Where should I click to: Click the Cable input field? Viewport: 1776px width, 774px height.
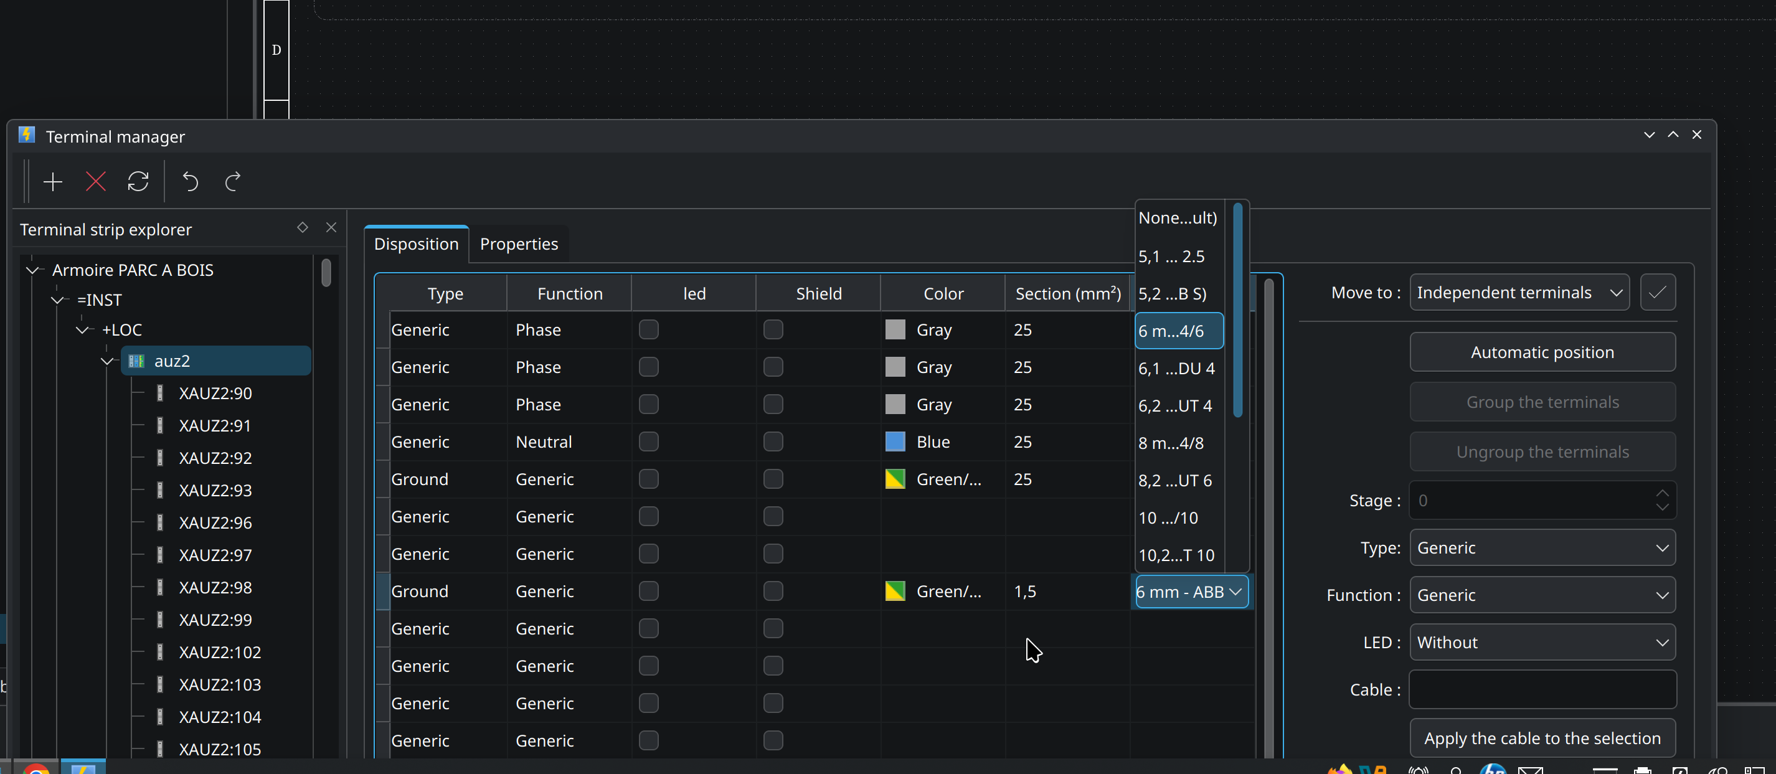pos(1542,689)
